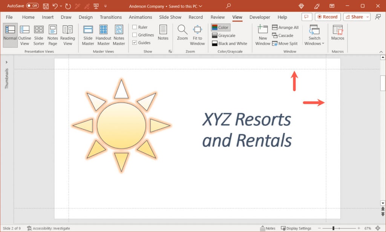Select the sun graphic on slide

(x=121, y=126)
